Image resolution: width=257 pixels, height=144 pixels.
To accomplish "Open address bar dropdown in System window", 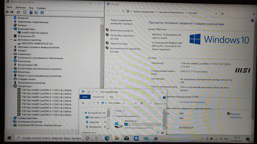I will [216, 14].
